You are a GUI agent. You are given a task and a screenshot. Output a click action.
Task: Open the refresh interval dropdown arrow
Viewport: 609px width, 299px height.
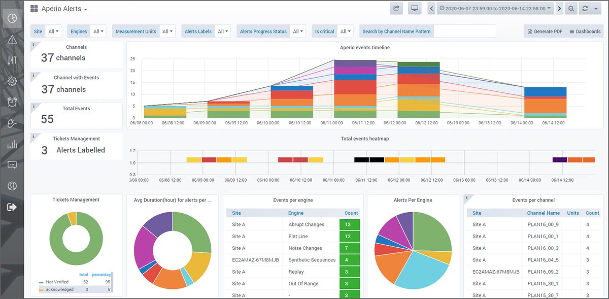pos(597,9)
